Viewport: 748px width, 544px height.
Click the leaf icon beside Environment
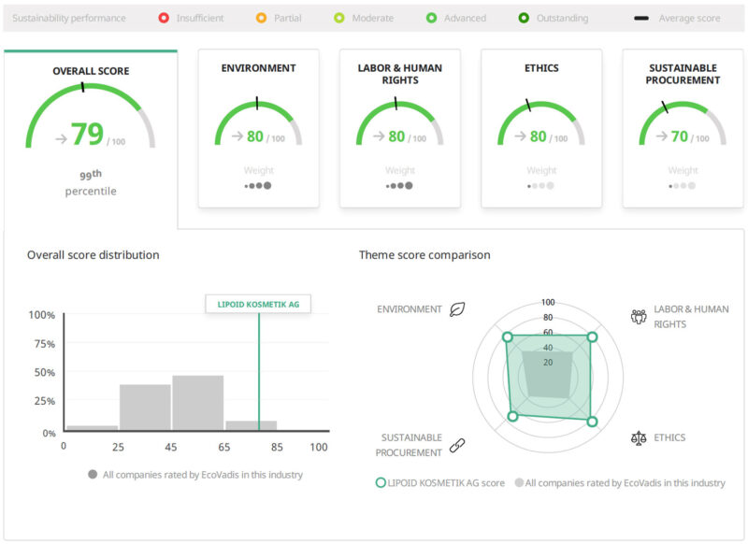tap(457, 309)
